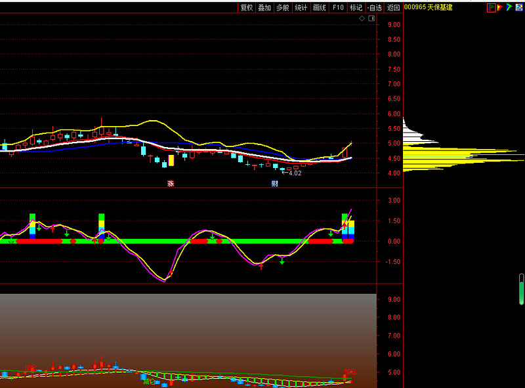The width and height of the screenshot is (525, 388).
Task: Click the 返回 back button
Action: click(393, 8)
